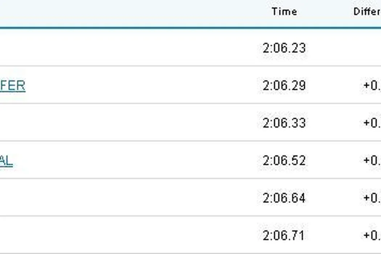Select the difference value in the 2:06.71 row

tap(372, 235)
